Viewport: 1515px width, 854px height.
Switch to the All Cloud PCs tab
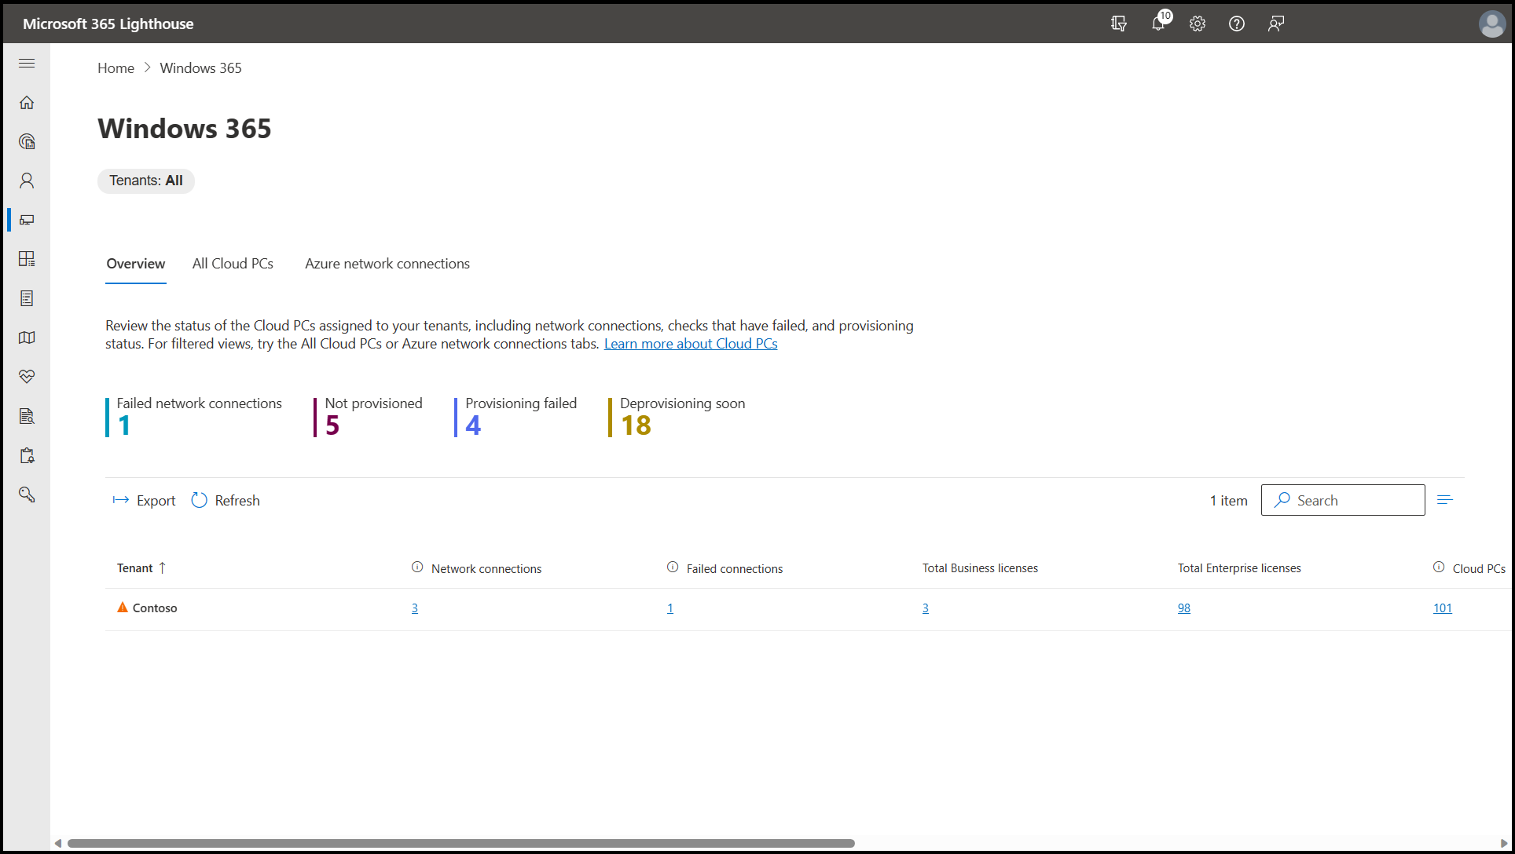(x=233, y=264)
